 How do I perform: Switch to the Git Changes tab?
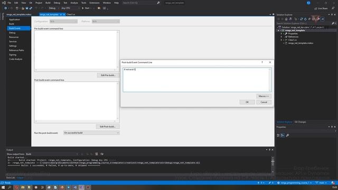[x=300, y=122]
